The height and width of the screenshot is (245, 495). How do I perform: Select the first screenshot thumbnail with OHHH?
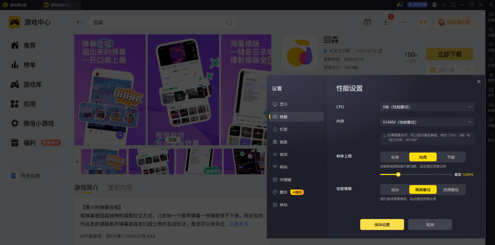click(x=104, y=161)
